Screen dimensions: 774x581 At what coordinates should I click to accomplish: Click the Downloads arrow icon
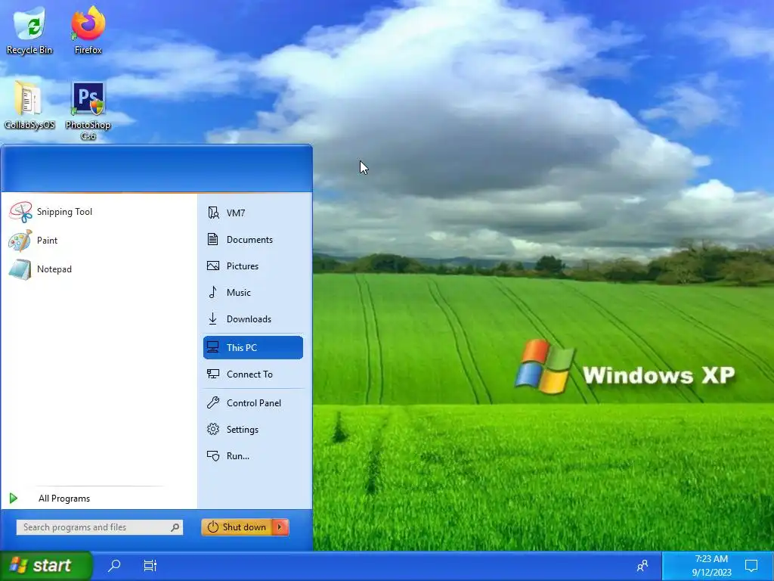(212, 319)
